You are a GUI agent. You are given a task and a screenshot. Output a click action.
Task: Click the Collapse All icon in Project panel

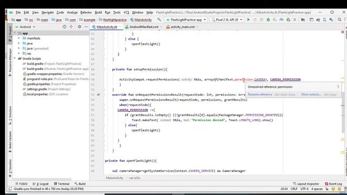71,27
